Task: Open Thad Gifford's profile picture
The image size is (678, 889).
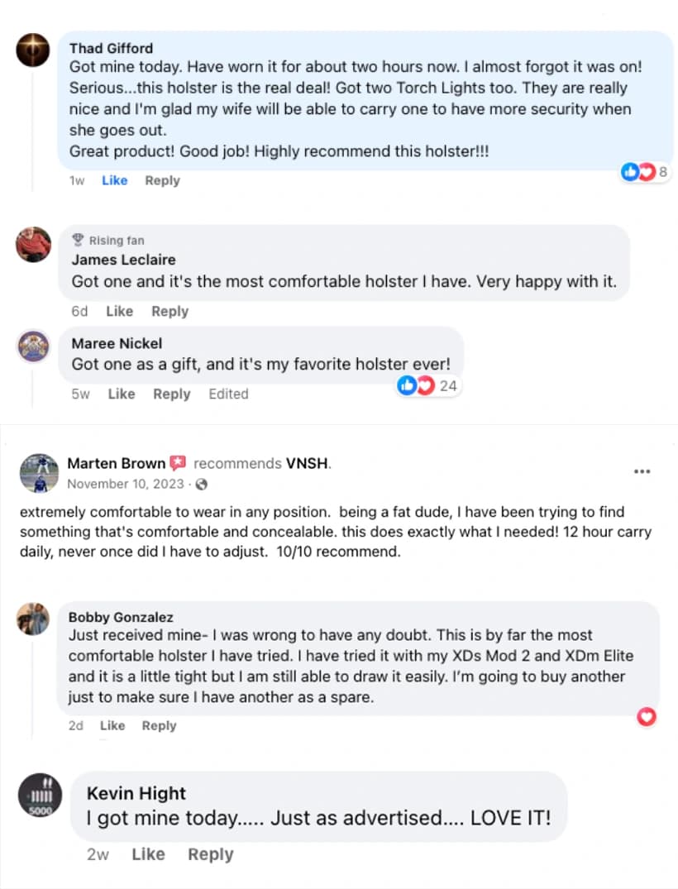Action: point(32,50)
